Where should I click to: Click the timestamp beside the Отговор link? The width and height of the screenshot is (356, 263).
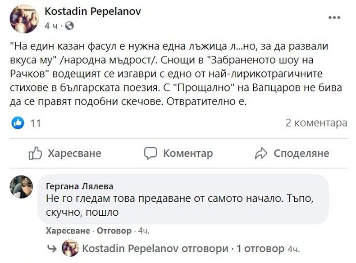coord(144,231)
